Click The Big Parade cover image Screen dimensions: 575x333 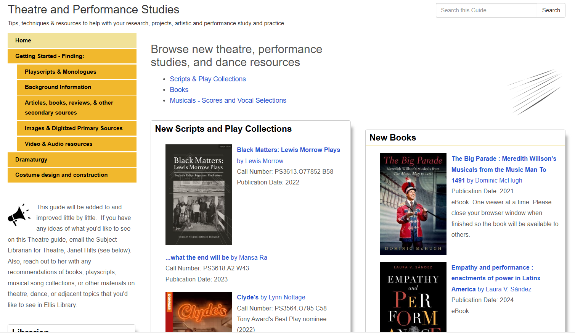[x=413, y=204]
